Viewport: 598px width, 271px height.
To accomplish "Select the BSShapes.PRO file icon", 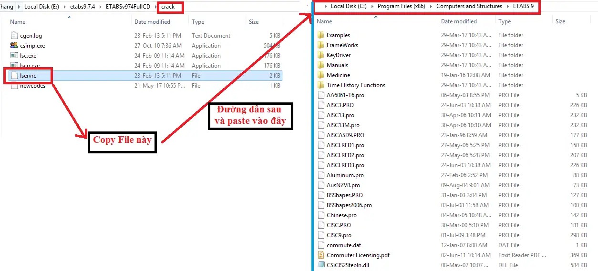I will pyautogui.click(x=320, y=195).
